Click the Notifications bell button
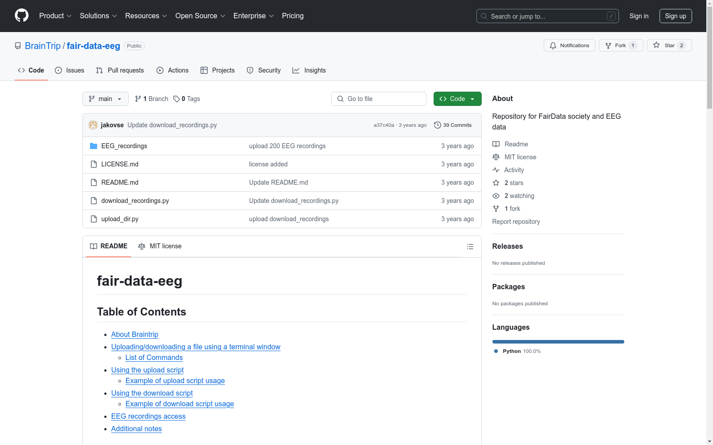 click(569, 45)
